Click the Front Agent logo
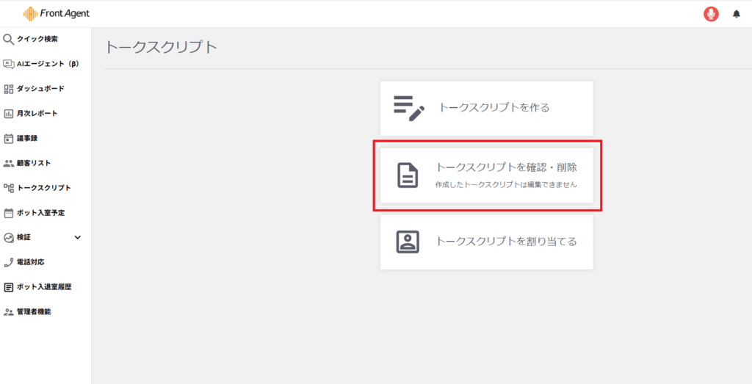Image resolution: width=752 pixels, height=384 pixels. tap(57, 13)
